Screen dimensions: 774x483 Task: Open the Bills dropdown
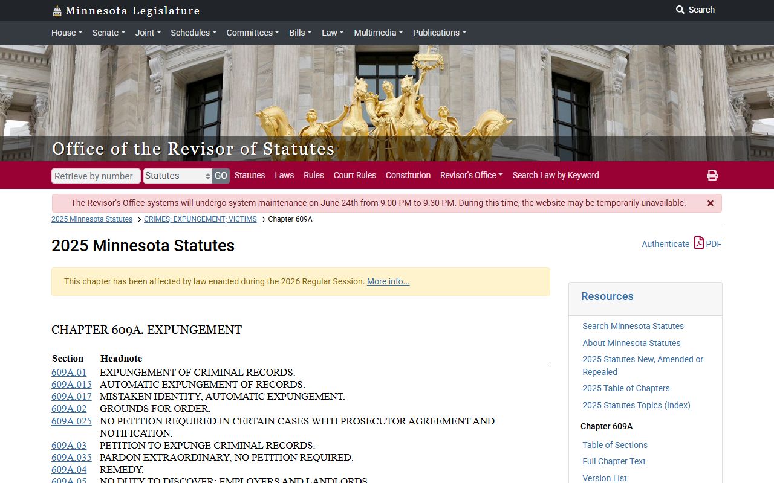(x=301, y=33)
